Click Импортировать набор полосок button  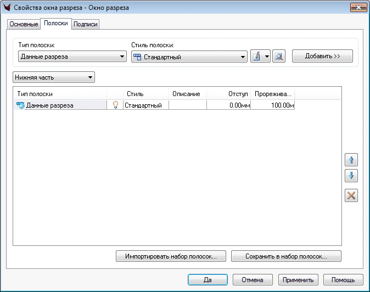click(x=171, y=256)
